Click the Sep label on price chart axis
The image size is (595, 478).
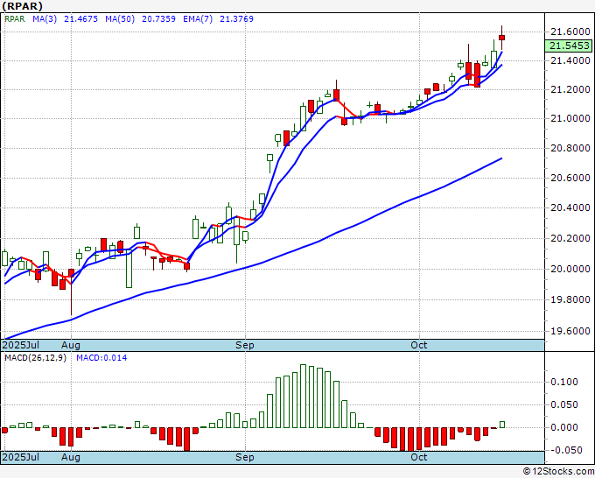pos(245,346)
